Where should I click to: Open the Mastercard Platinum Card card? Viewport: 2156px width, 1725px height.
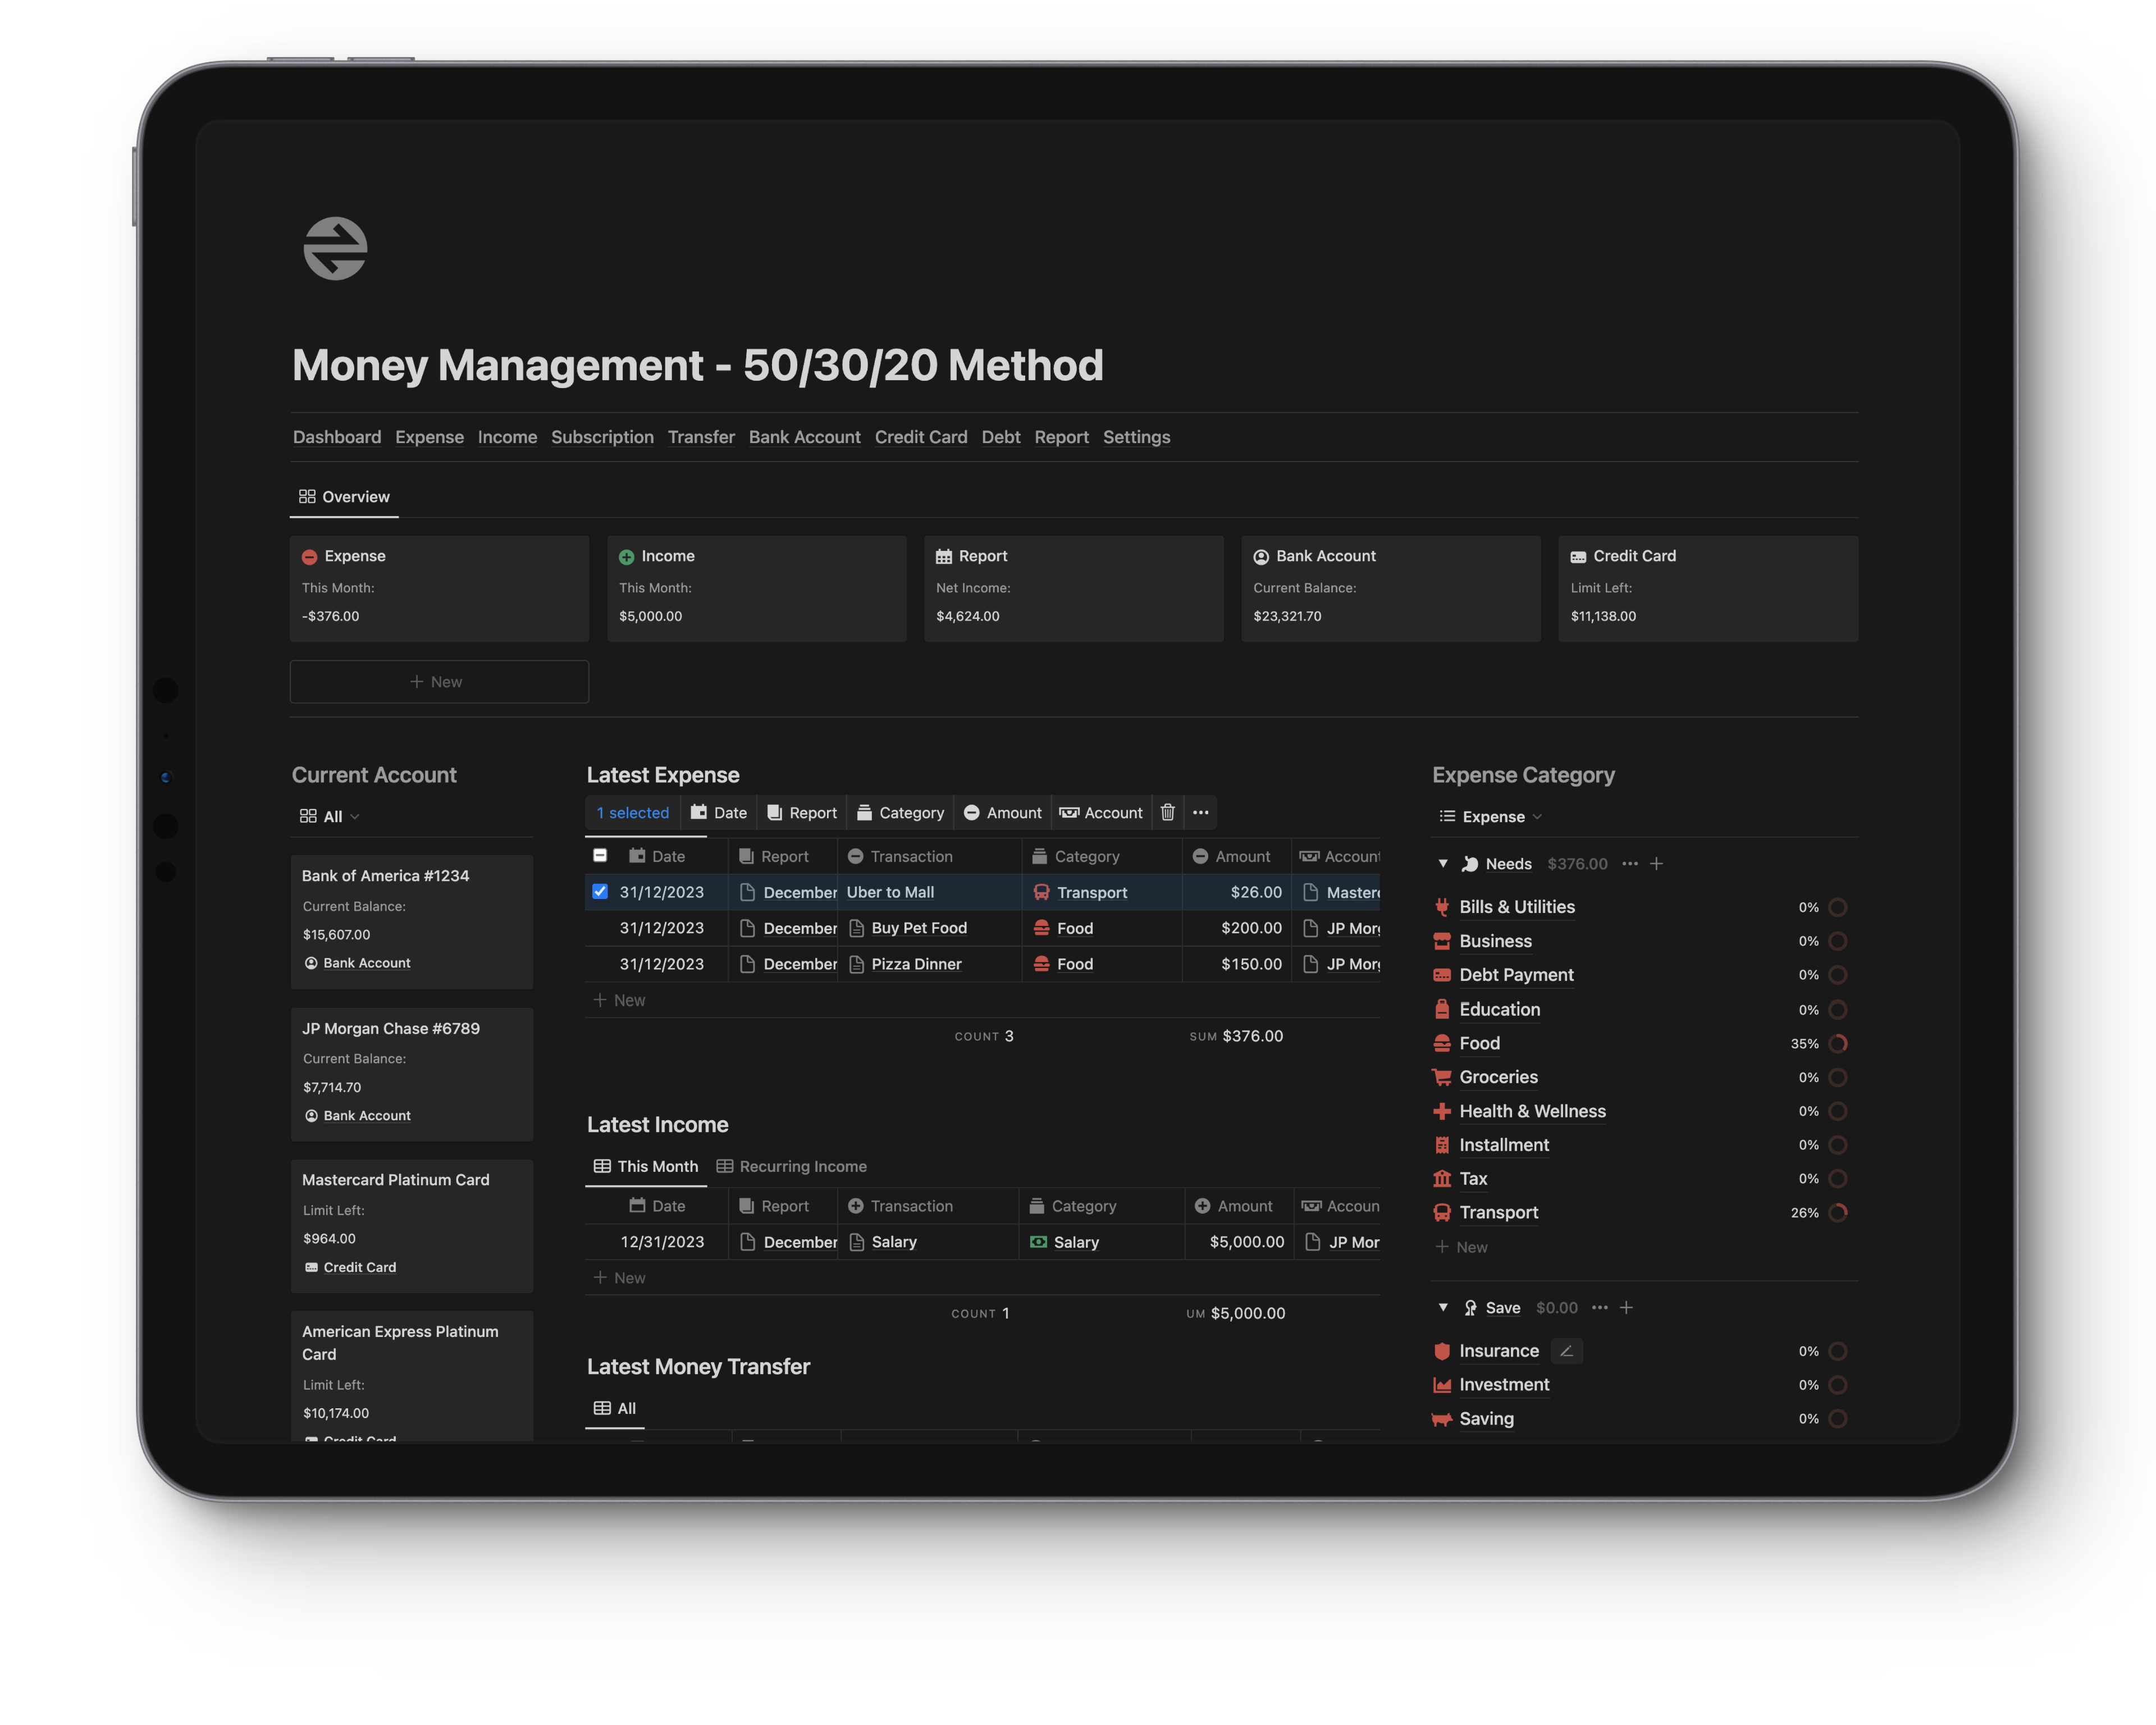point(412,1226)
